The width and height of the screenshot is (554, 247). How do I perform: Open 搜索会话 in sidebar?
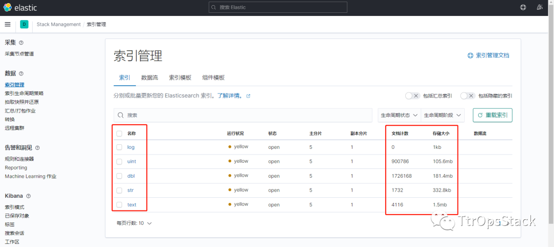14,233
